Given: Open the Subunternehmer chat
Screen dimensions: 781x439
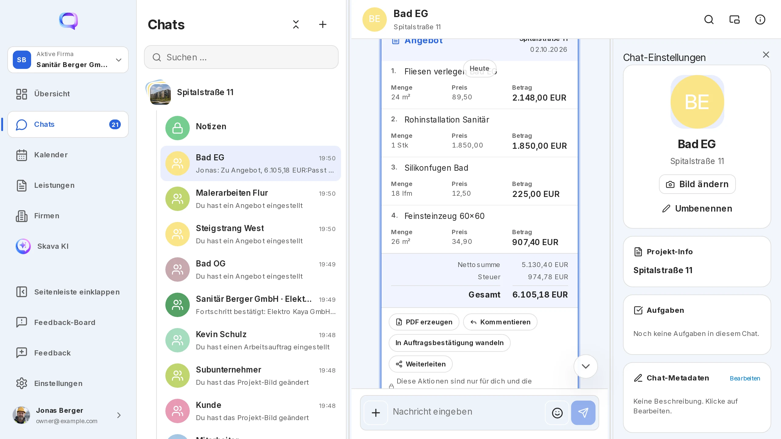Looking at the screenshot, I should click(x=251, y=376).
